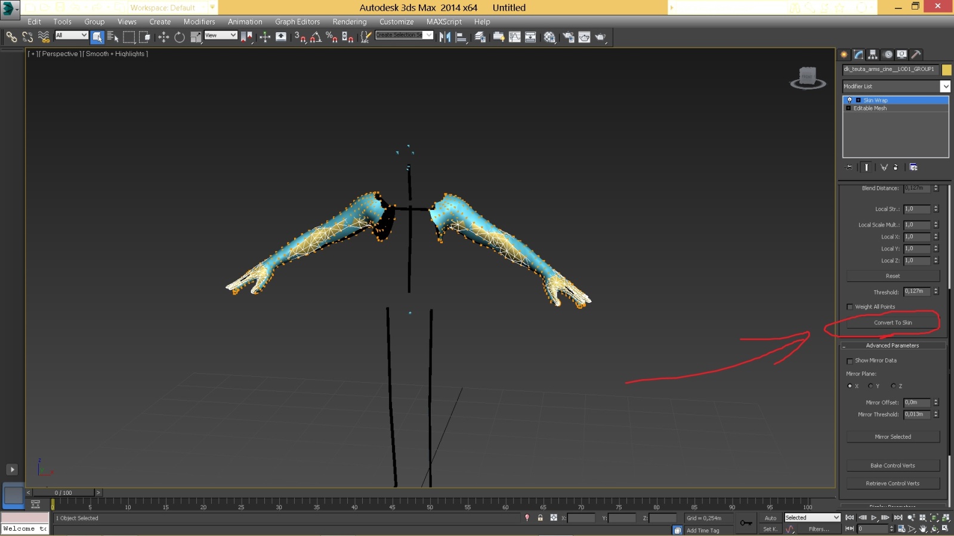Click the Retrieve Control Verts button
Image resolution: width=954 pixels, height=536 pixels.
coord(893,484)
